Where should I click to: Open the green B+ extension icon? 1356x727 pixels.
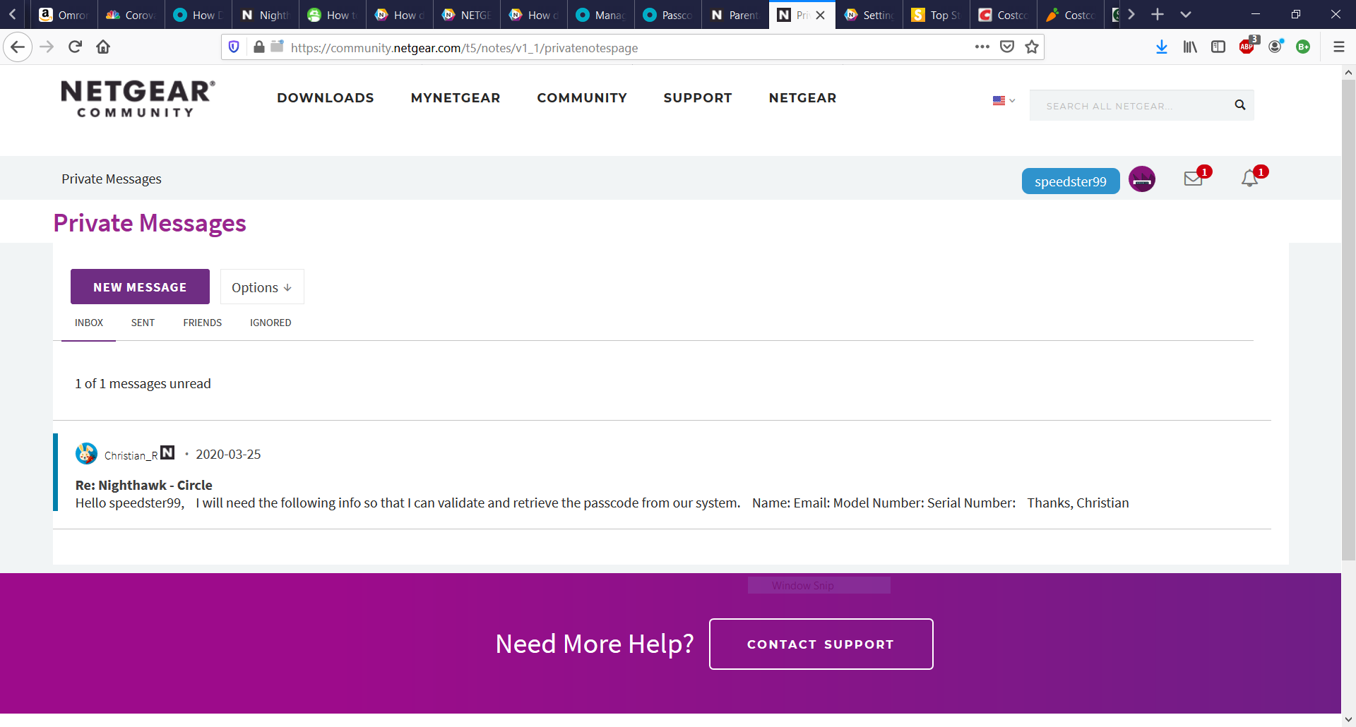(x=1303, y=47)
